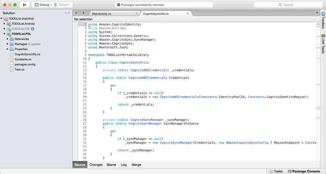Click the info badge beside TODOList.iOS

pos(33,29)
